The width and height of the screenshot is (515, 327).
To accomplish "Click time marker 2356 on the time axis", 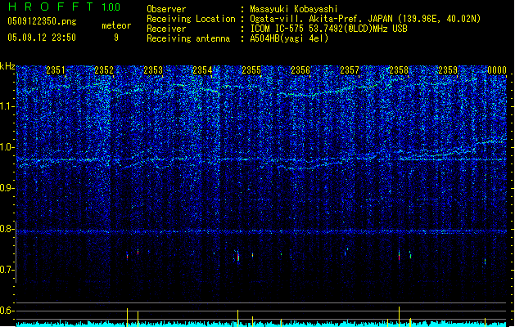I will (300, 70).
